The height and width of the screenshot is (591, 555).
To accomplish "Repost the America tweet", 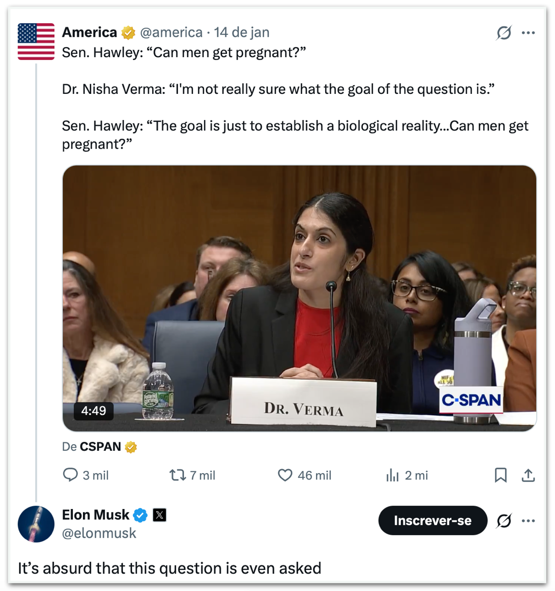I will [x=178, y=475].
